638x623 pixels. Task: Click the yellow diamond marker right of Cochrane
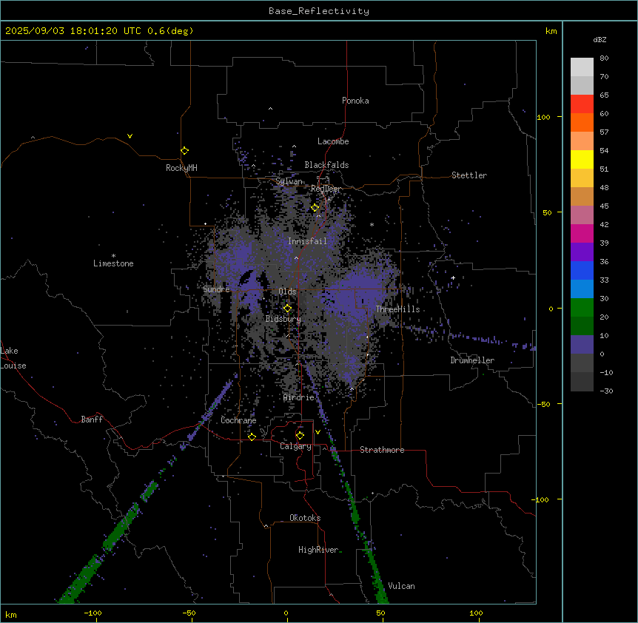252,437
